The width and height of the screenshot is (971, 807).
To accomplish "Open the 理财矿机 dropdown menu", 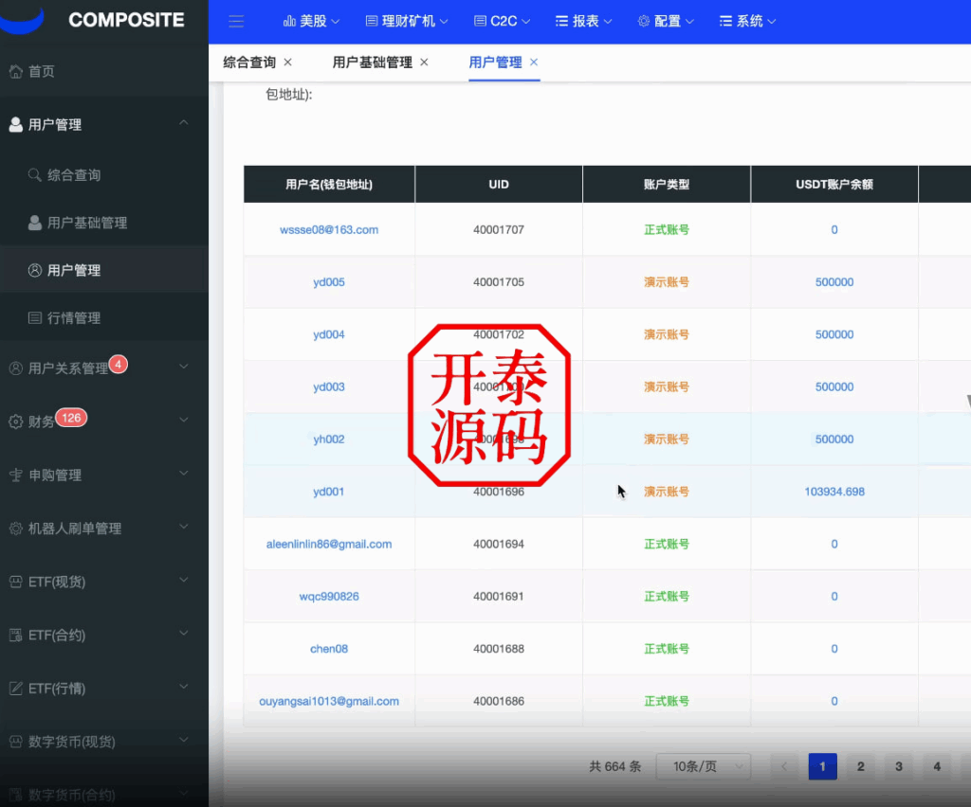I will 407,21.
